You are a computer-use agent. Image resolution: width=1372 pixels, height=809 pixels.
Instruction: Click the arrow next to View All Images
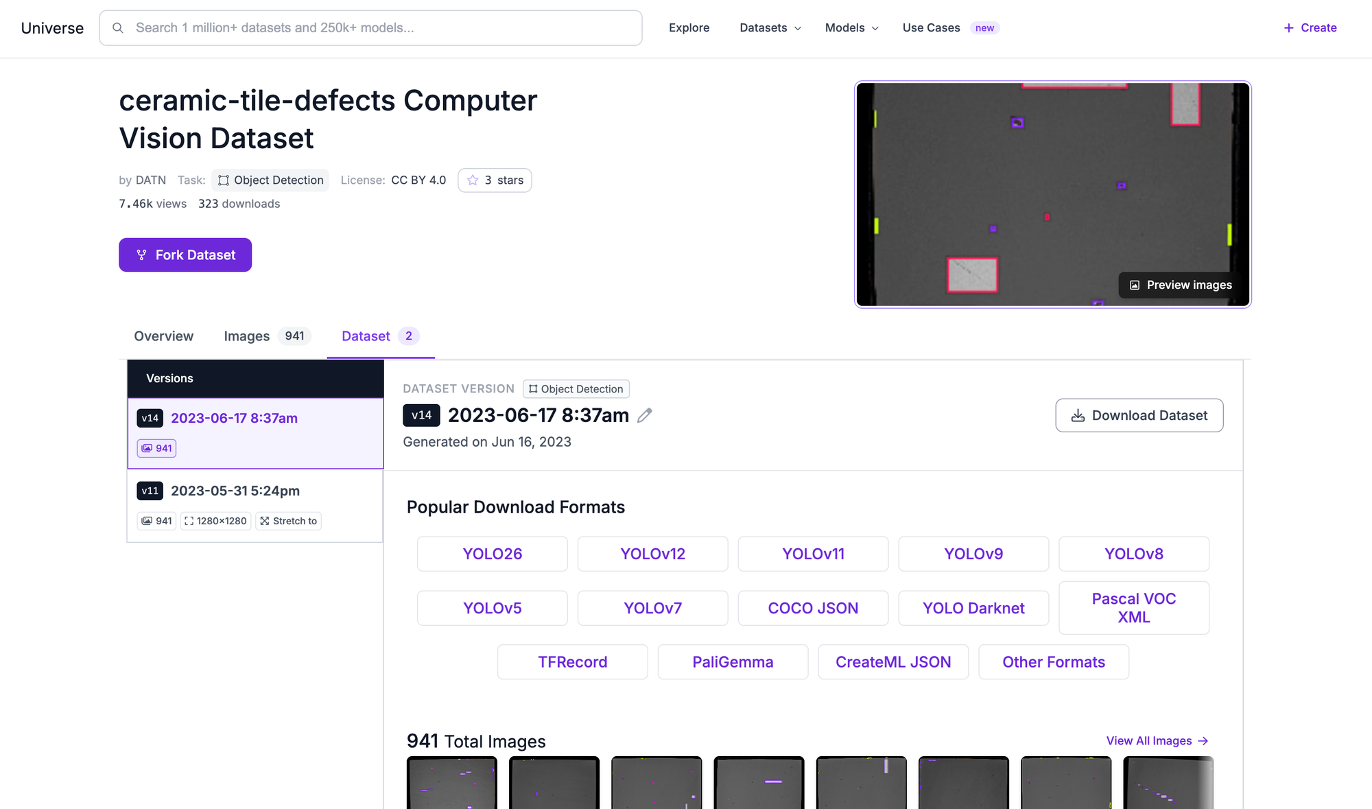click(x=1203, y=741)
